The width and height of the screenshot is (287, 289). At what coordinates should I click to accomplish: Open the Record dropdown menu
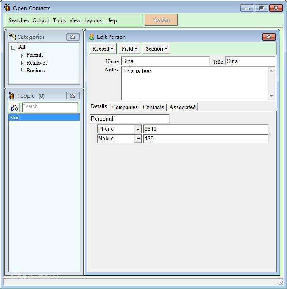(103, 49)
